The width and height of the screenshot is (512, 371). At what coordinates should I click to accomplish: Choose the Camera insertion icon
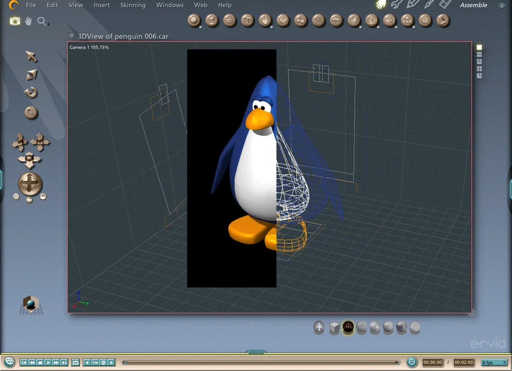(390, 20)
